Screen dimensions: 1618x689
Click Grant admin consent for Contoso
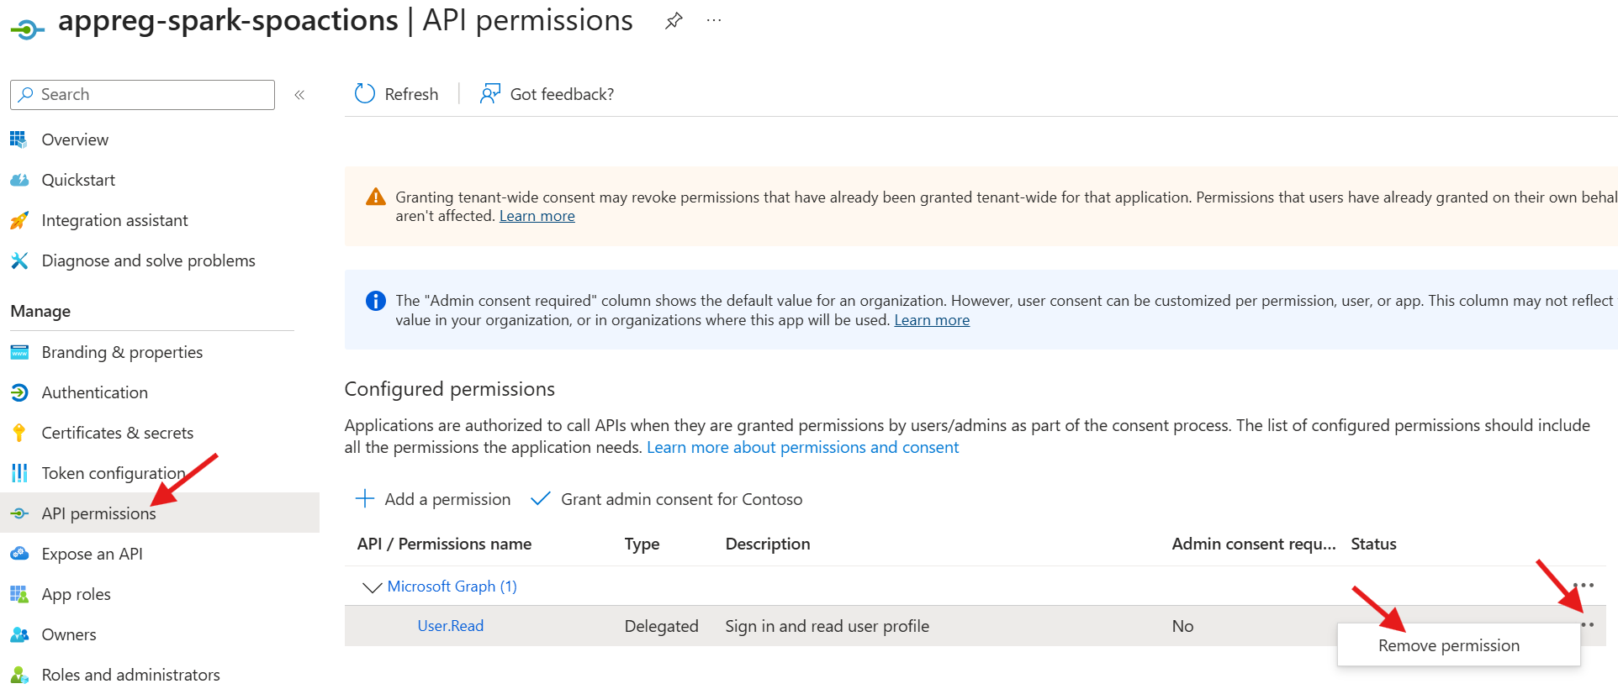tap(667, 499)
